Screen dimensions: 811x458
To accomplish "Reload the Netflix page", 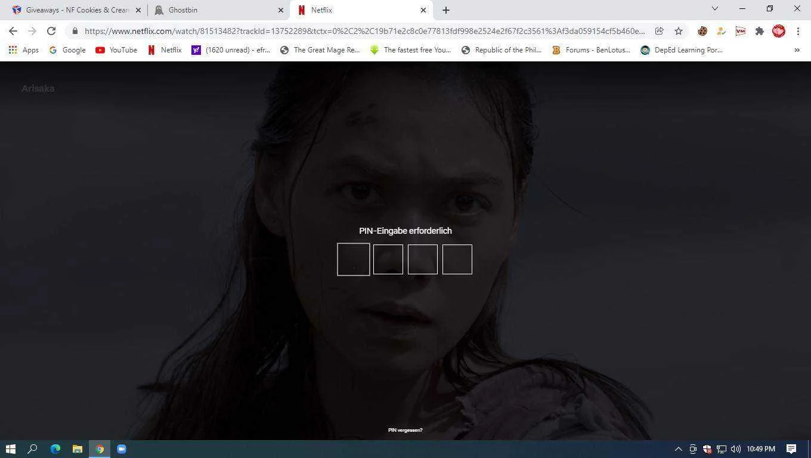I will (x=51, y=31).
